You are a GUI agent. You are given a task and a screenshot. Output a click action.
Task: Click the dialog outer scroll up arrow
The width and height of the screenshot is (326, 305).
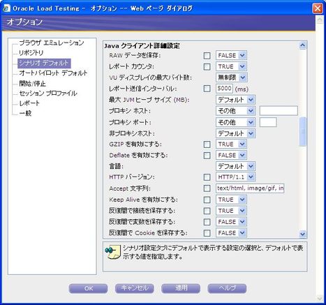tap(320, 20)
